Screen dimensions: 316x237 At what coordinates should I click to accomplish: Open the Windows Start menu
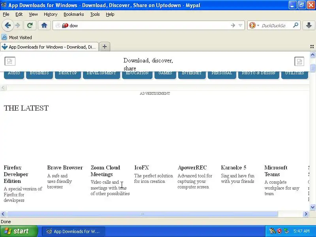pyautogui.click(x=19, y=231)
